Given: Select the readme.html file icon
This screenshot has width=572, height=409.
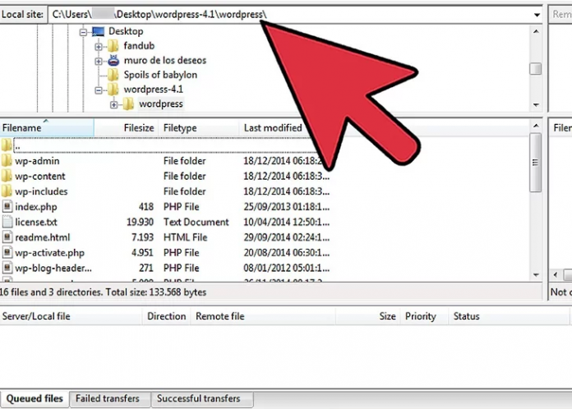Looking at the screenshot, I should (7, 237).
